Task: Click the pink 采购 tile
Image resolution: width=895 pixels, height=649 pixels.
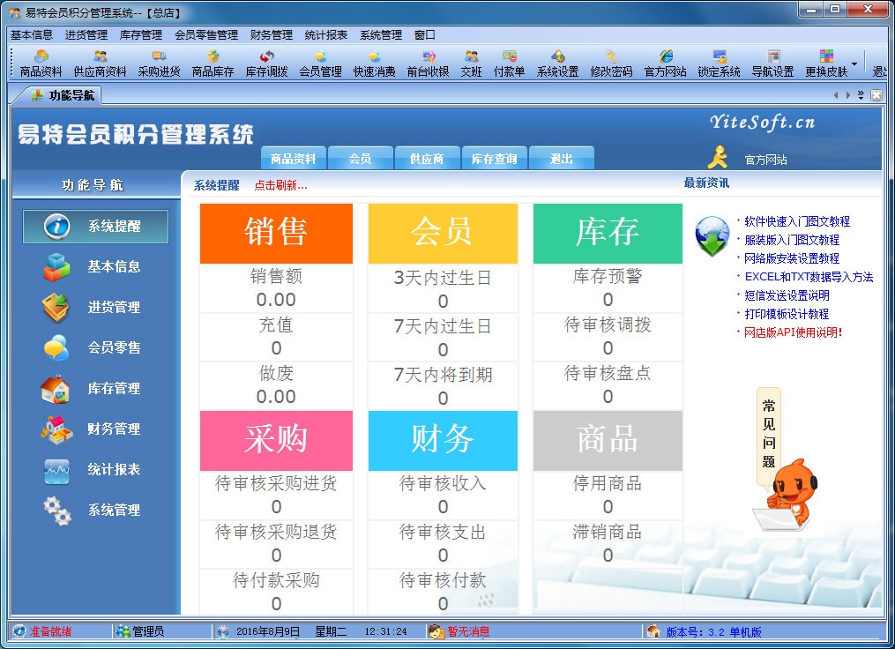Action: tap(276, 440)
